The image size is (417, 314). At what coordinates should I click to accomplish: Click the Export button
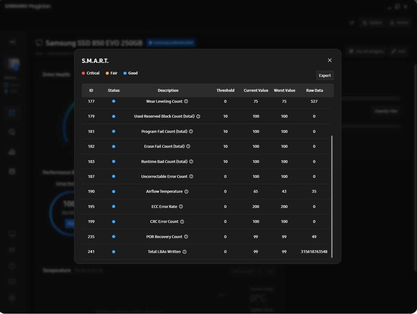pyautogui.click(x=325, y=75)
